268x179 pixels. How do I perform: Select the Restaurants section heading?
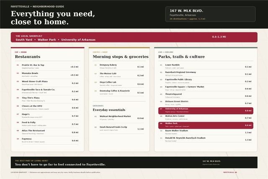(x=28, y=57)
